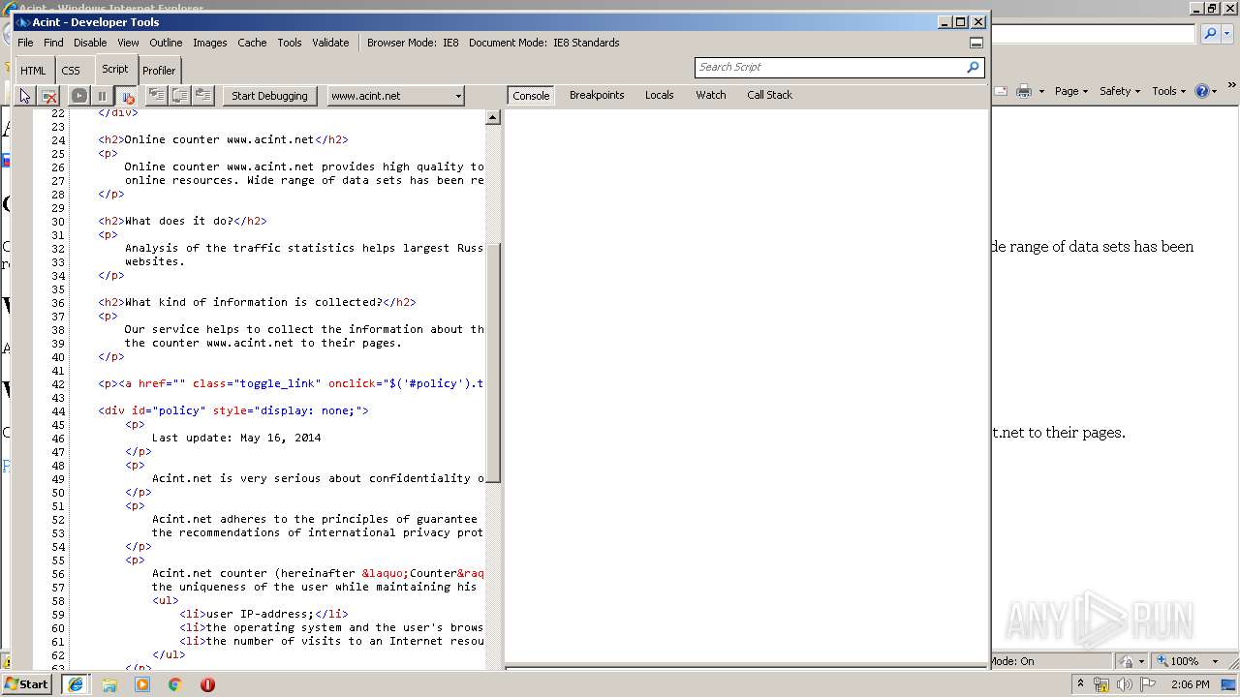
Task: Open the Browser Mode: IE8 menu
Action: click(413, 43)
